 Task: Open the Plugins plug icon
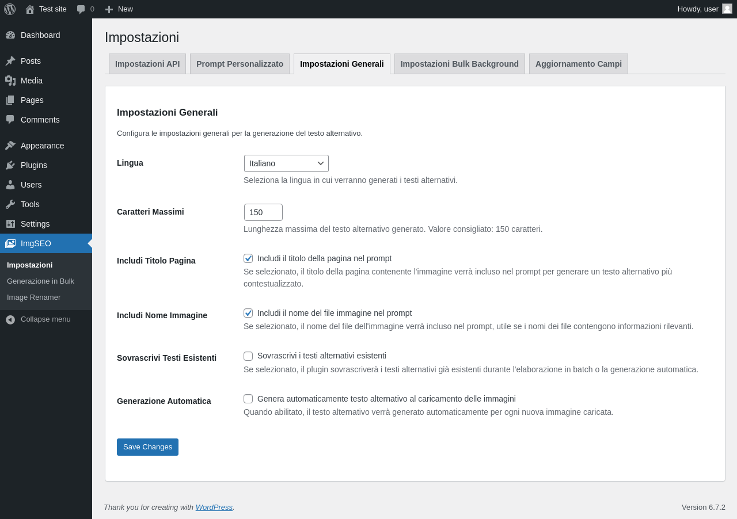(10, 165)
